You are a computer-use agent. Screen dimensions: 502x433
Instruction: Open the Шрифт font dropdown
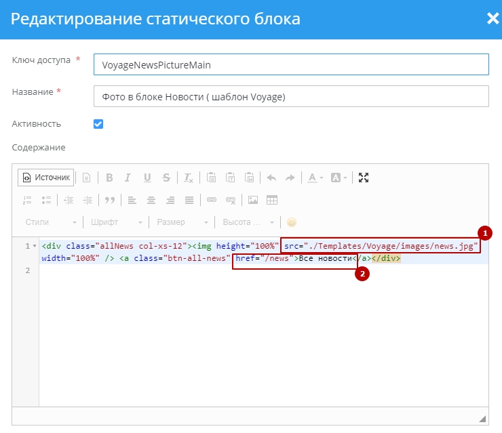117,222
